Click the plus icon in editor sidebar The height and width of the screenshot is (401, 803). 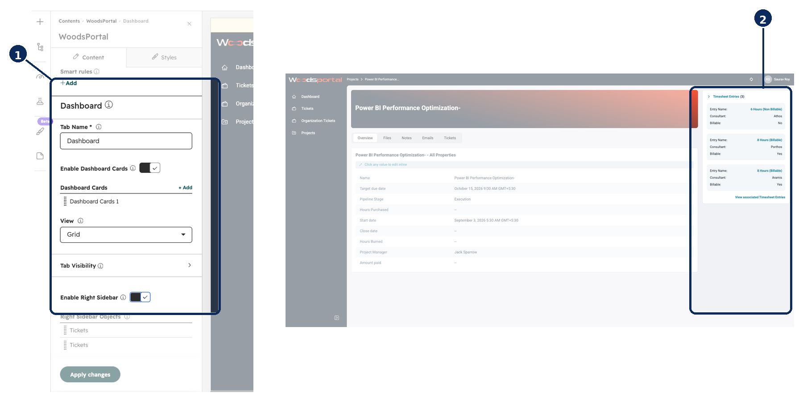pos(40,21)
